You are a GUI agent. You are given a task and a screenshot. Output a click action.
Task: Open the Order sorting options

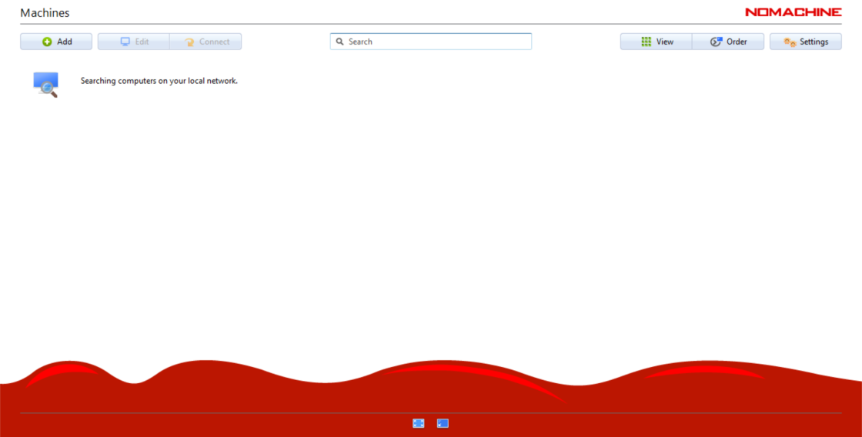tap(728, 42)
